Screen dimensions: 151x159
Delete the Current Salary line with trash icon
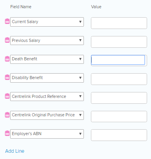click(x=7, y=21)
